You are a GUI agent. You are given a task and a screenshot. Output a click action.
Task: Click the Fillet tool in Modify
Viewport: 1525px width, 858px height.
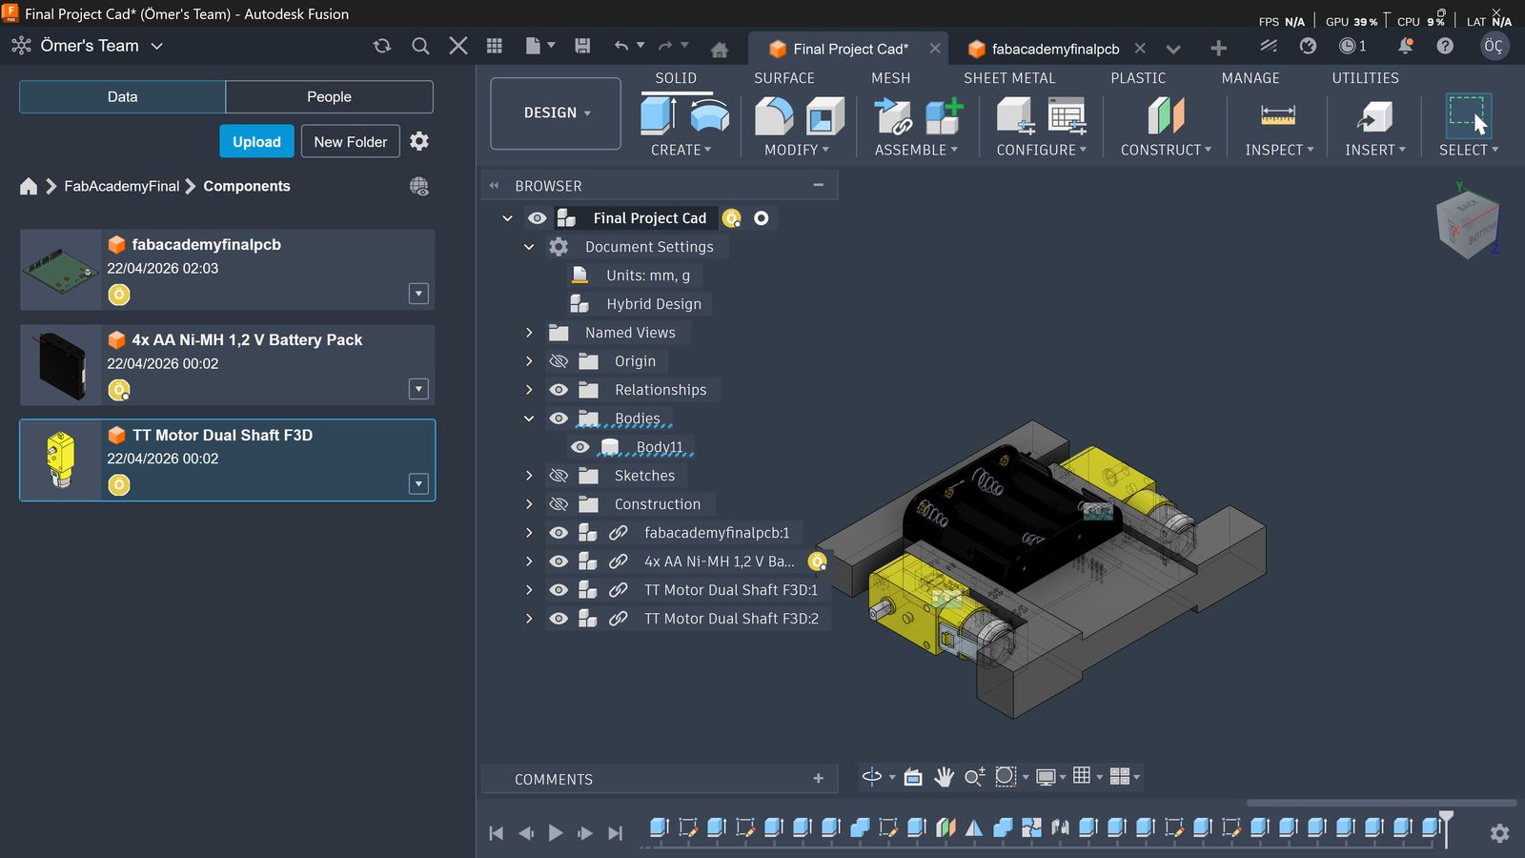pyautogui.click(x=774, y=115)
